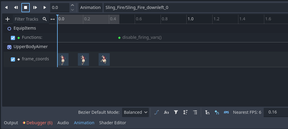Open Bezier Default Mode Balanced dropdown
The image size is (288, 129).
[135, 112]
